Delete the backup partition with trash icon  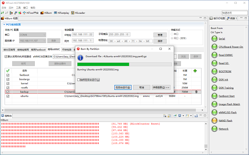(x=196, y=92)
